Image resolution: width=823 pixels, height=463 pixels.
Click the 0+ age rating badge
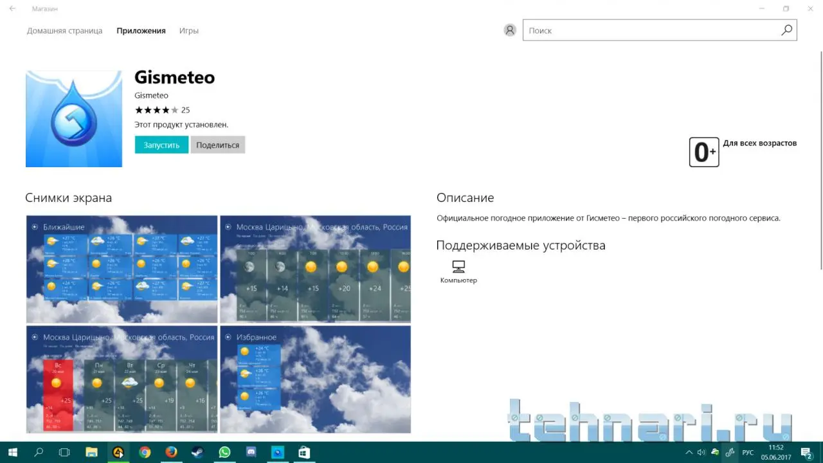tap(704, 152)
